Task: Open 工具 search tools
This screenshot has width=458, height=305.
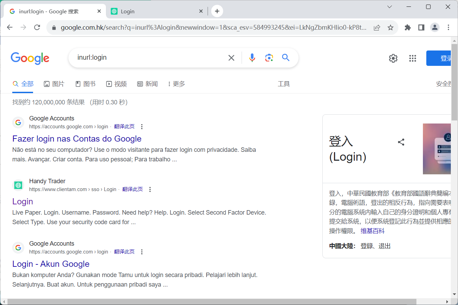Action: tap(284, 84)
